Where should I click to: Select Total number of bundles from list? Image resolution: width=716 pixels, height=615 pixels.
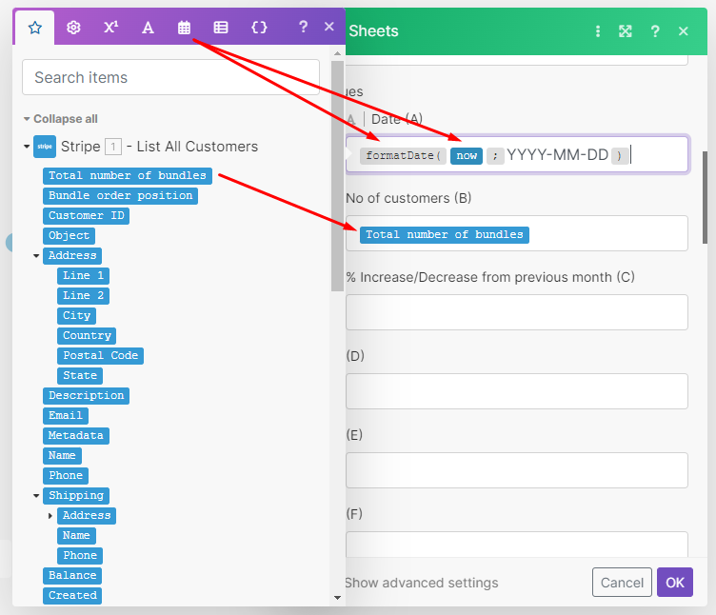coord(128,176)
